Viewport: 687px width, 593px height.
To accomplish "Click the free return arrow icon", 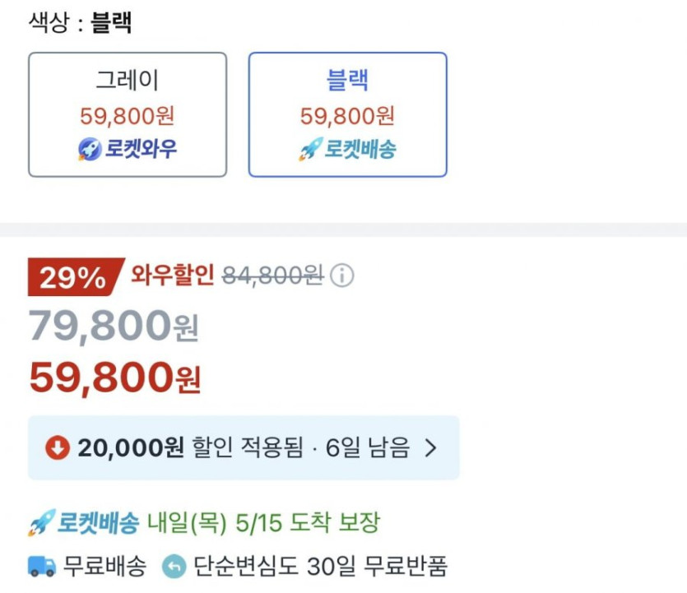I will click(x=174, y=566).
